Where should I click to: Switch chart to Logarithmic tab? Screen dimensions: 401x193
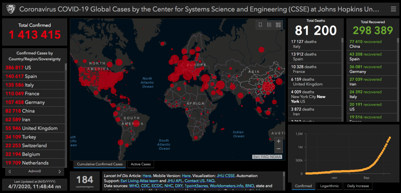tap(329, 186)
